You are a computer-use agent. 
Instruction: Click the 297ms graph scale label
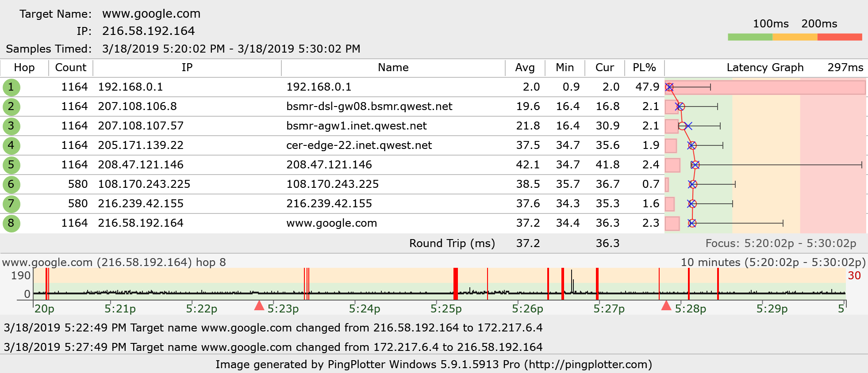tap(845, 68)
